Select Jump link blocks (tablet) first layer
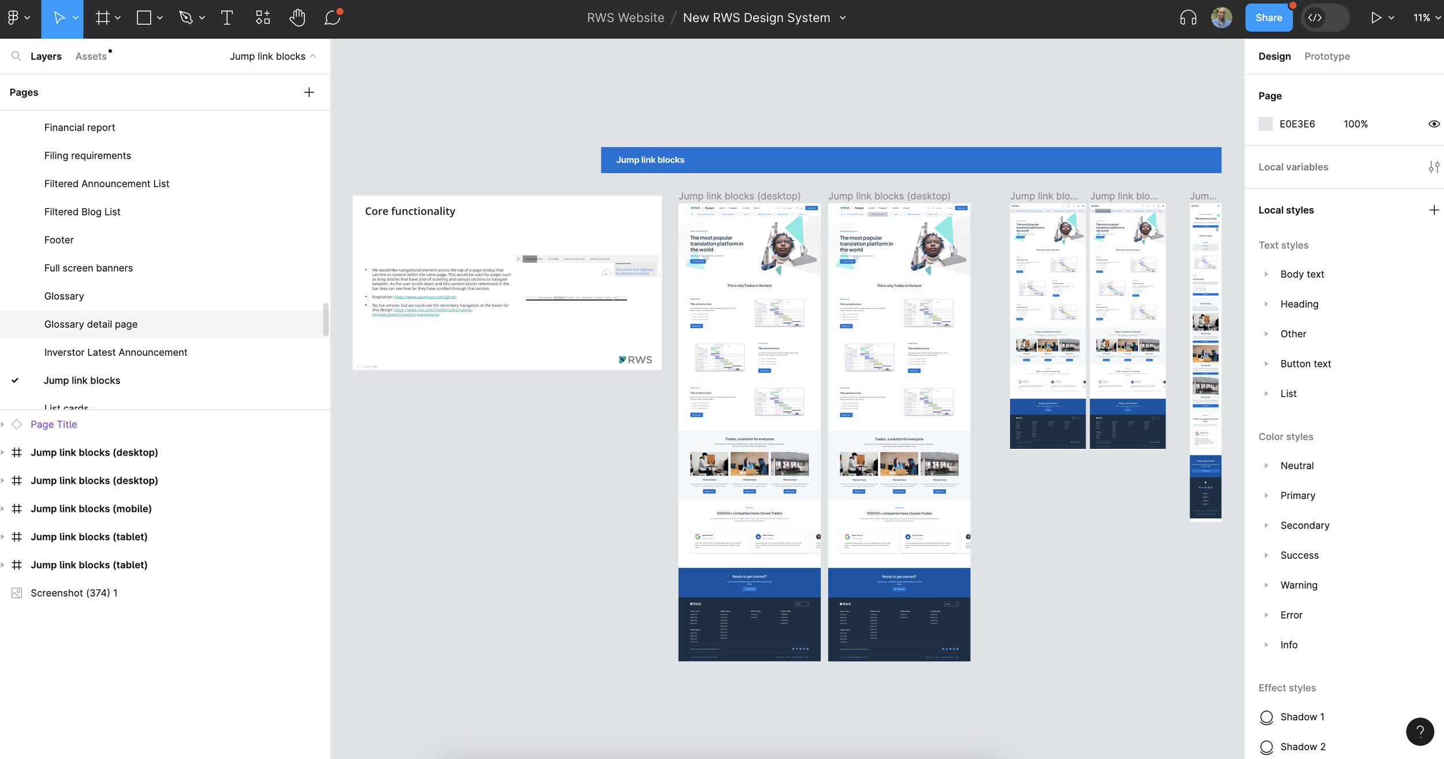Image resolution: width=1444 pixels, height=759 pixels. 89,537
